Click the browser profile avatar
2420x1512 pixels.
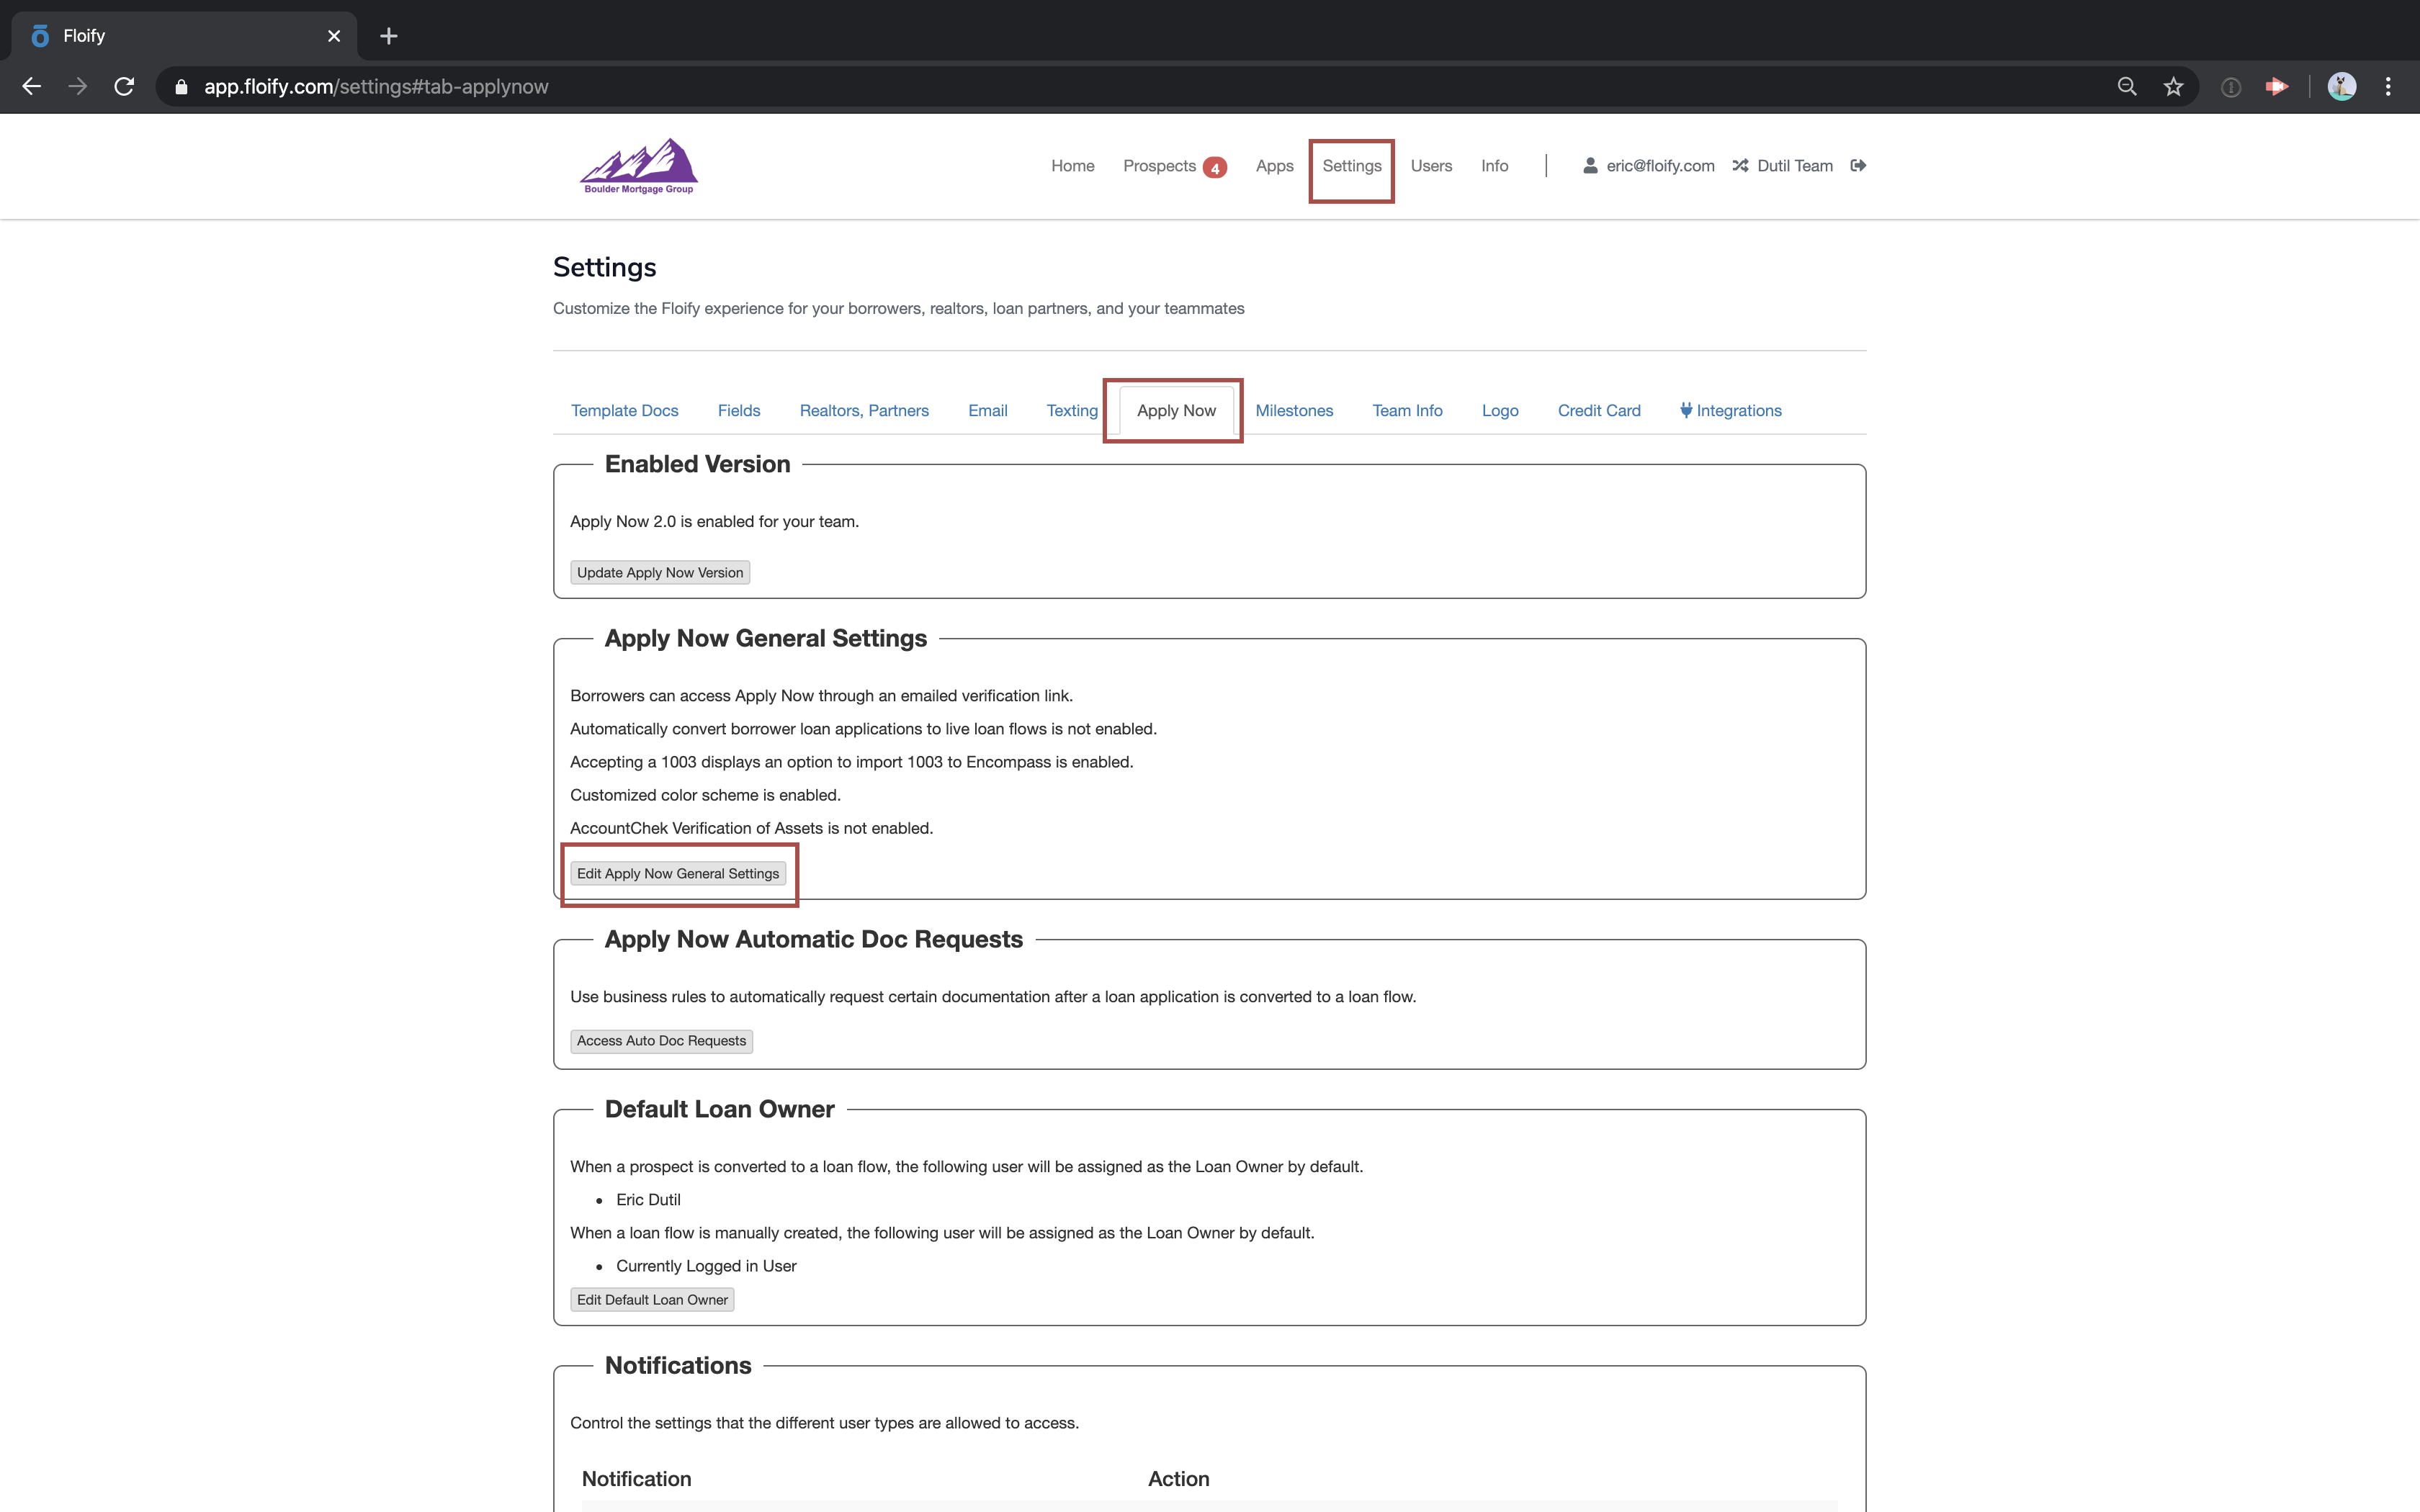tap(2341, 87)
